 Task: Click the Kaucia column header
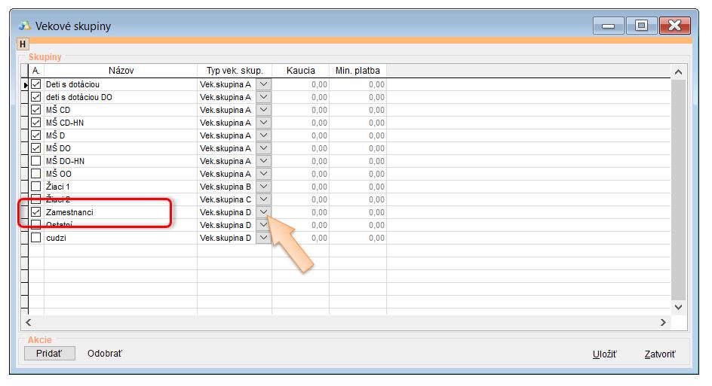click(300, 71)
